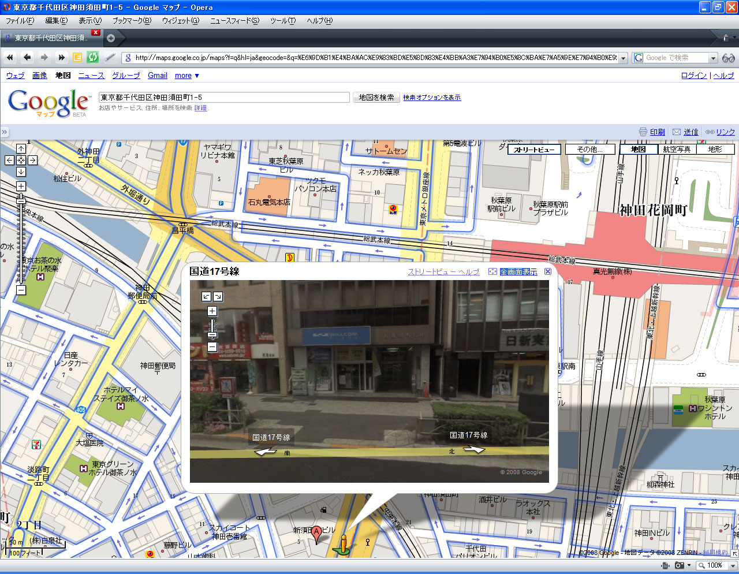Expand the left side panel chevron
Viewport: 739px width, 574px height.
[4, 132]
